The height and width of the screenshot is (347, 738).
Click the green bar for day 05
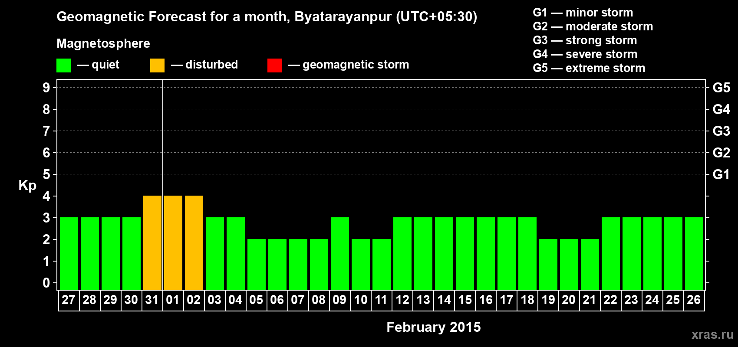pos(257,264)
